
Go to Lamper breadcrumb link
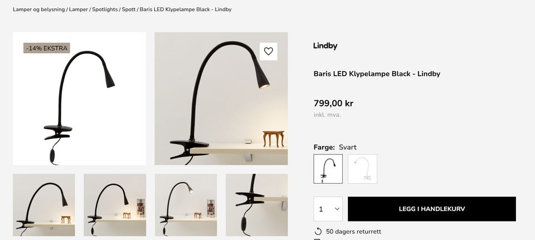[x=79, y=9]
